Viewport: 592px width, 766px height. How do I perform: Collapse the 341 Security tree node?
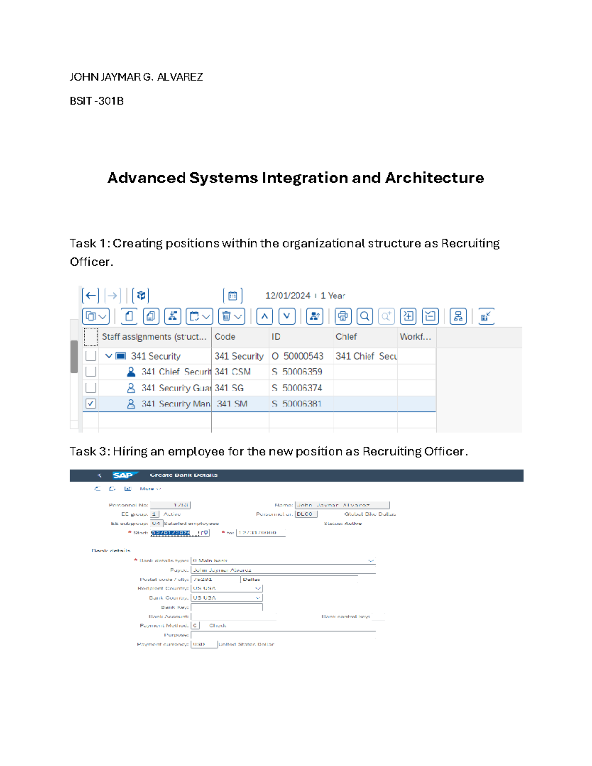tap(109, 356)
